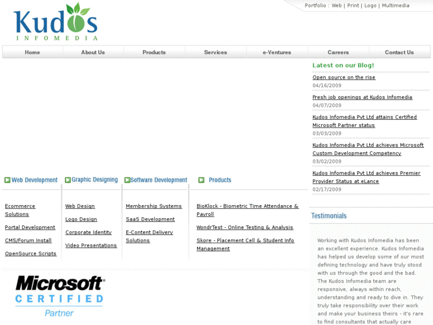Click the date 03/03/2009

click(x=327, y=134)
